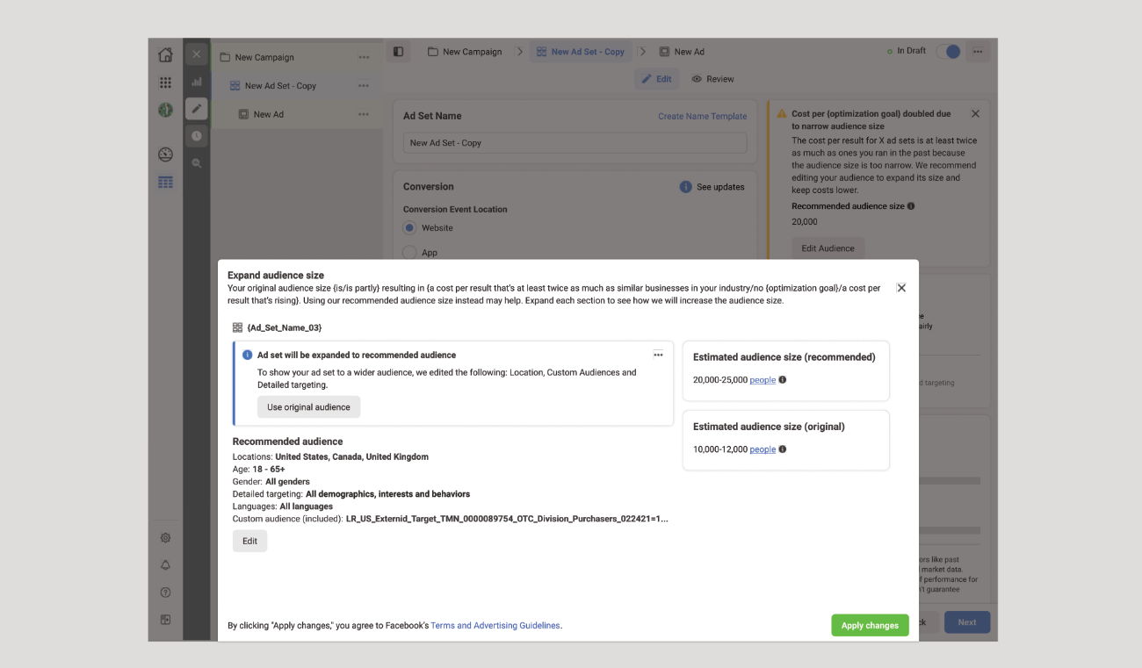1142x668 pixels.
Task: Select the Website radio button
Action: click(x=409, y=228)
